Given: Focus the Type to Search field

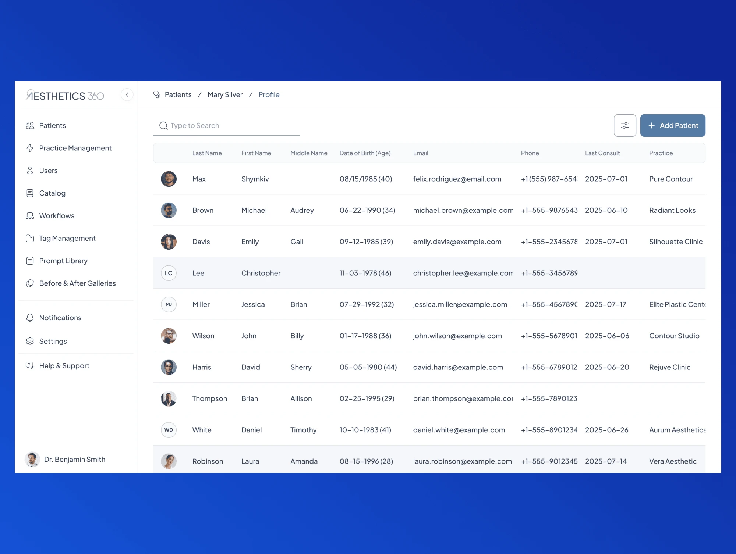Looking at the screenshot, I should 227,126.
